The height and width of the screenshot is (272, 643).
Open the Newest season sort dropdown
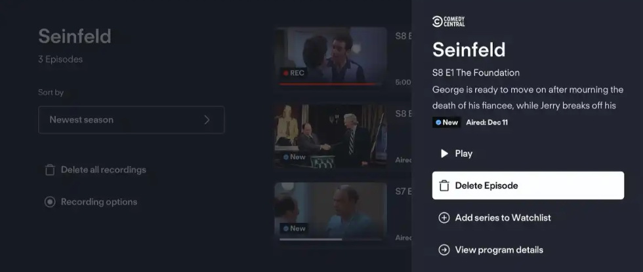click(x=131, y=119)
